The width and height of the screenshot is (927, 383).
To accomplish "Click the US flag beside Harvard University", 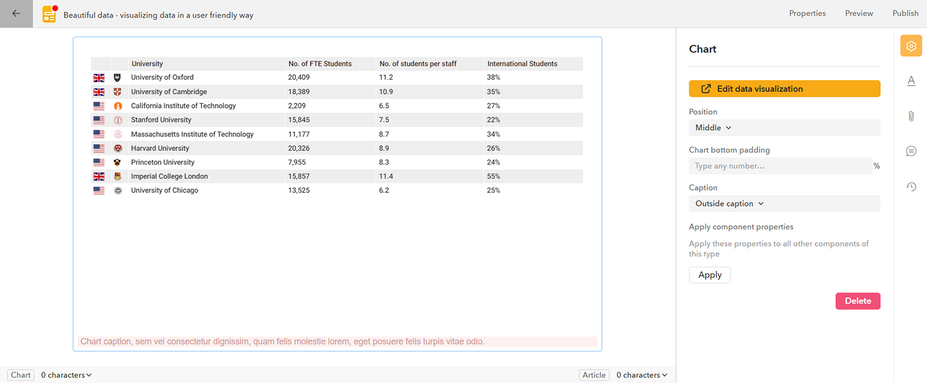I will (99, 149).
